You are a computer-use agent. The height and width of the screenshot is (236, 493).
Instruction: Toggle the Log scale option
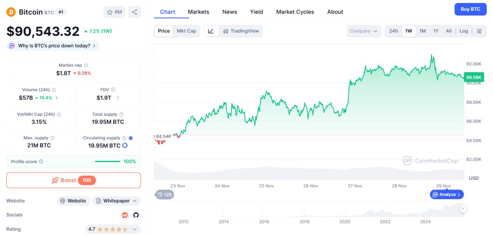464,31
